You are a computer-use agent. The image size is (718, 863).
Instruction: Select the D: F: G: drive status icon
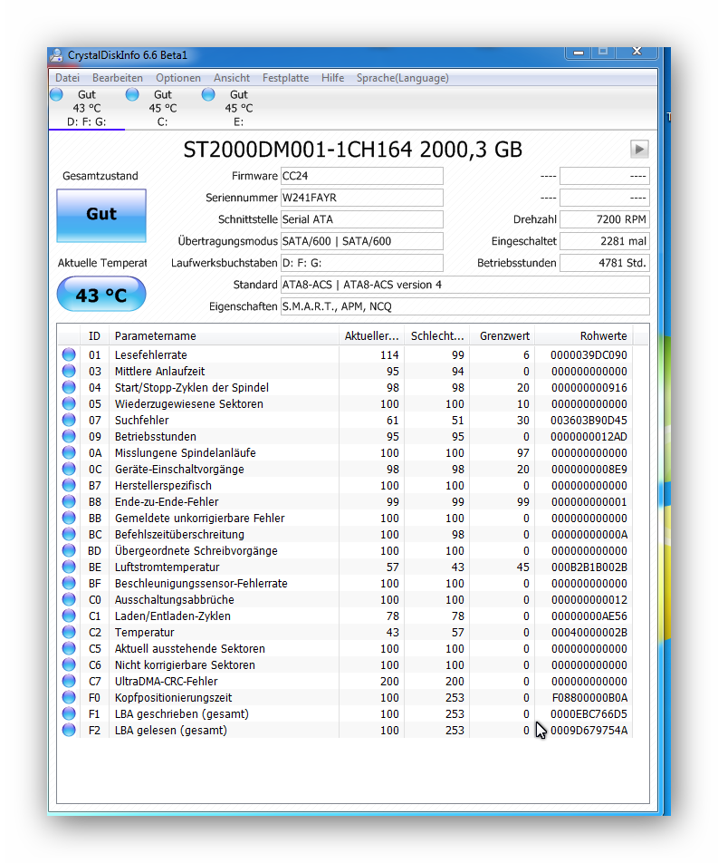point(57,95)
